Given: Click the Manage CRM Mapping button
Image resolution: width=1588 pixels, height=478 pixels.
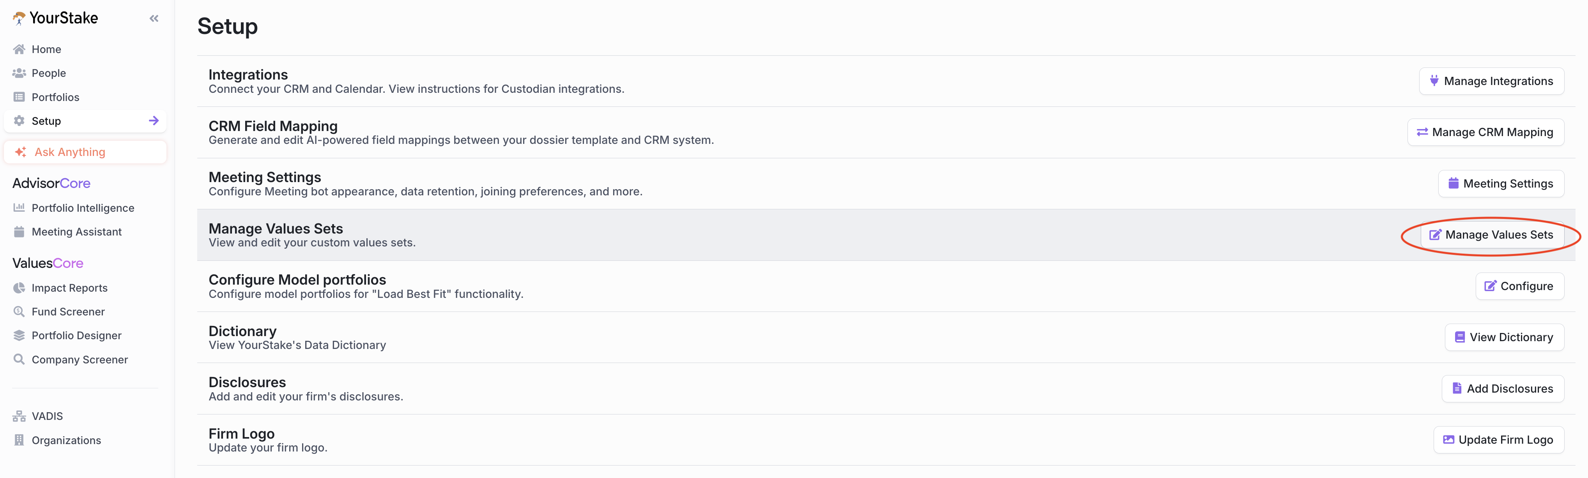Looking at the screenshot, I should (x=1485, y=133).
